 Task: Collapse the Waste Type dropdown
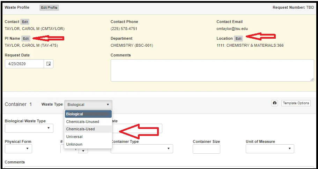[88, 105]
